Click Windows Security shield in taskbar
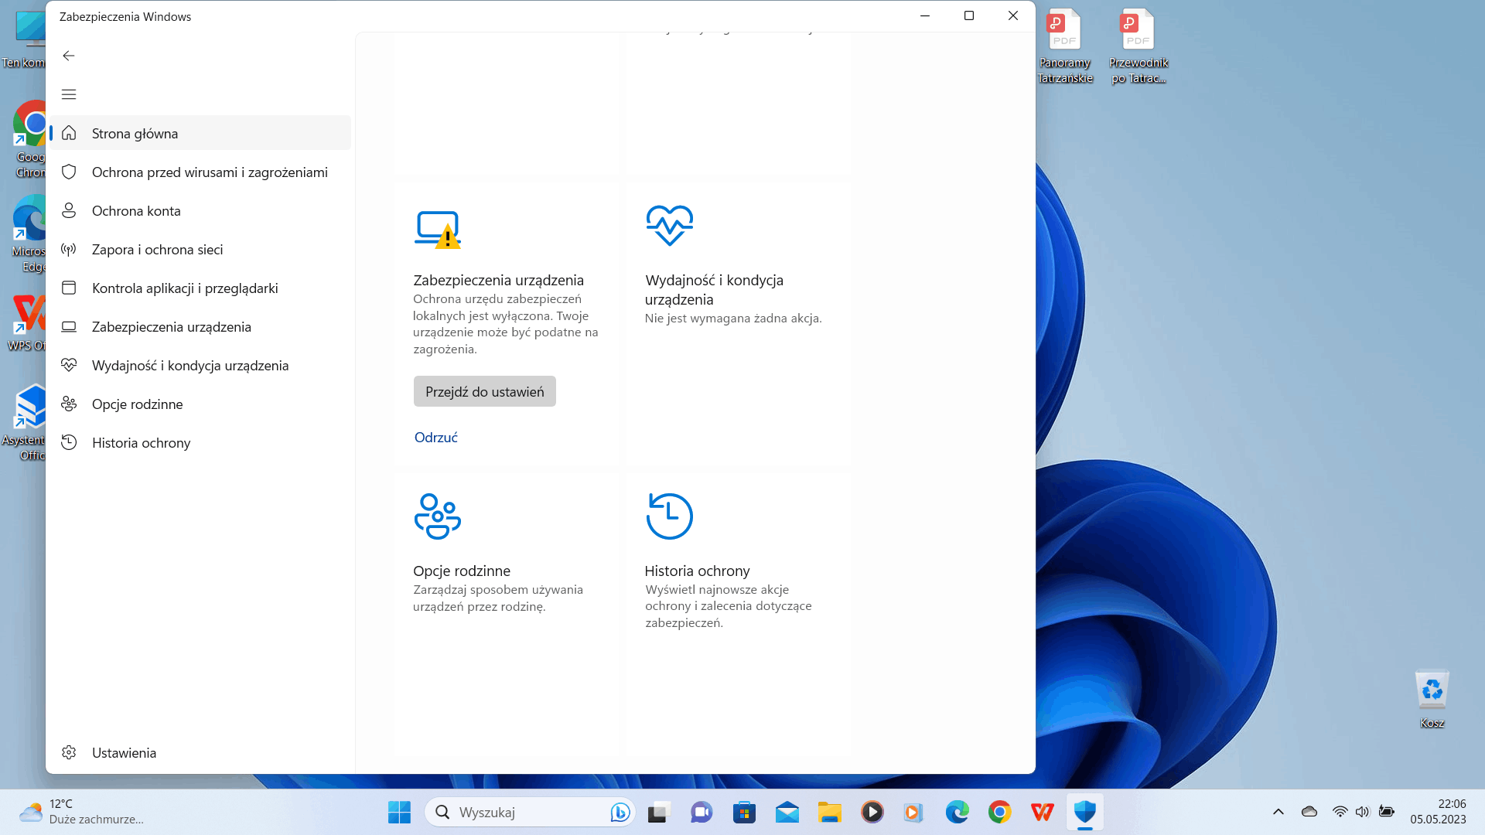The height and width of the screenshot is (835, 1485). point(1084,812)
